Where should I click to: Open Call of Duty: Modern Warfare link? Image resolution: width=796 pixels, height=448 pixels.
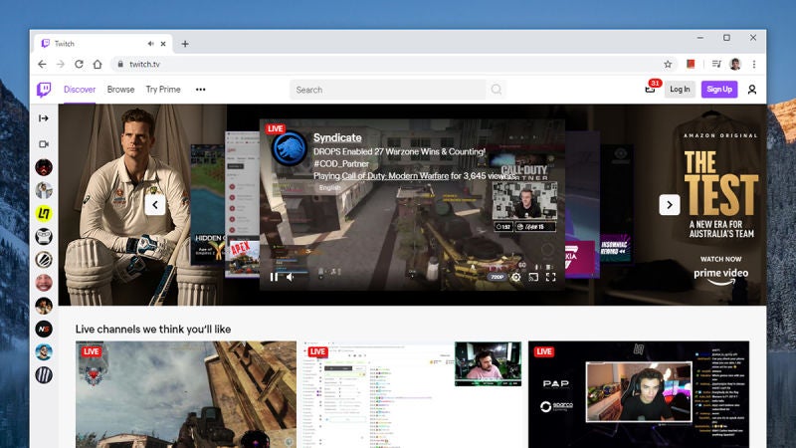[x=395, y=176]
